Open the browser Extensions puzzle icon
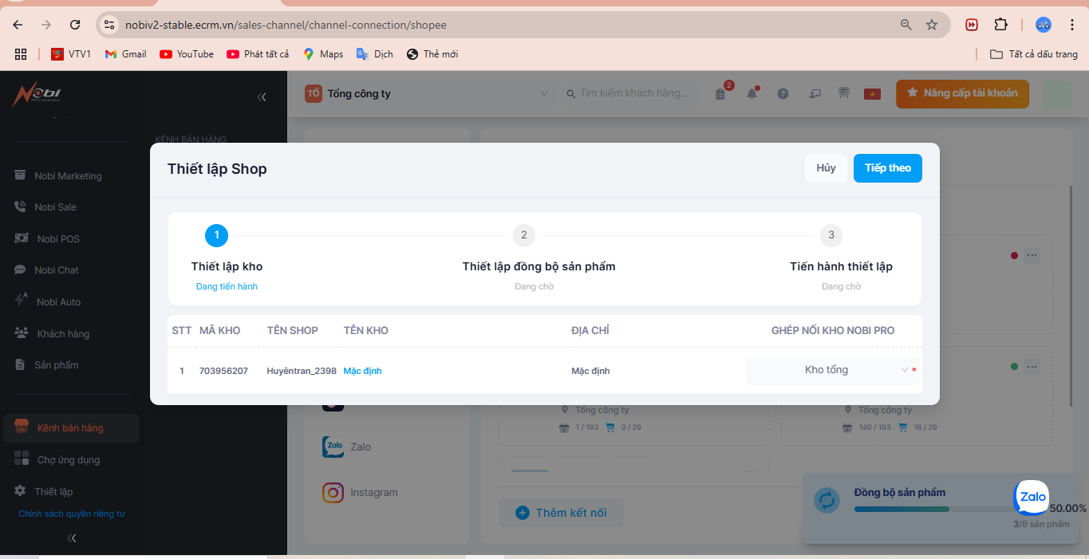Image resolution: width=1089 pixels, height=559 pixels. click(x=1000, y=25)
